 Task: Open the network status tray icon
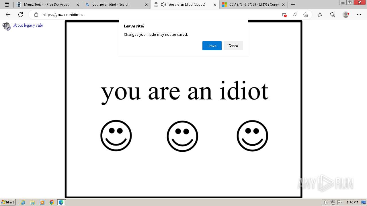[333, 202]
